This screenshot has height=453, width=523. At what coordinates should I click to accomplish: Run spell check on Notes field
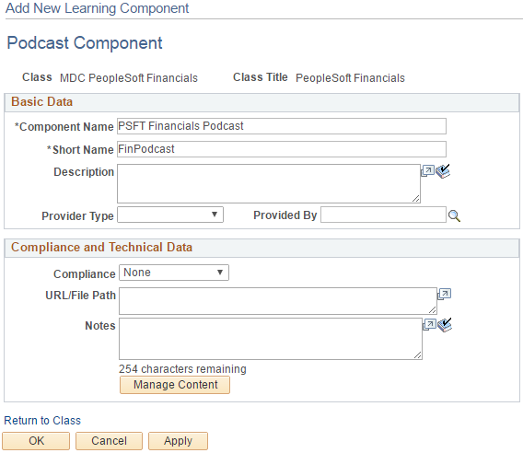pyautogui.click(x=445, y=325)
